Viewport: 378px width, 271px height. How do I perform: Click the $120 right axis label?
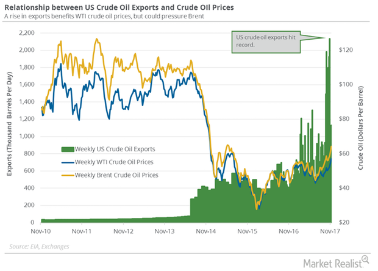click(346, 50)
